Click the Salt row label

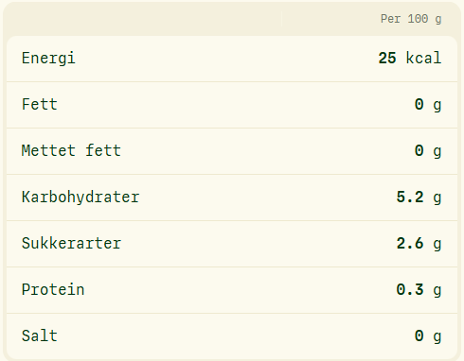[40, 335]
